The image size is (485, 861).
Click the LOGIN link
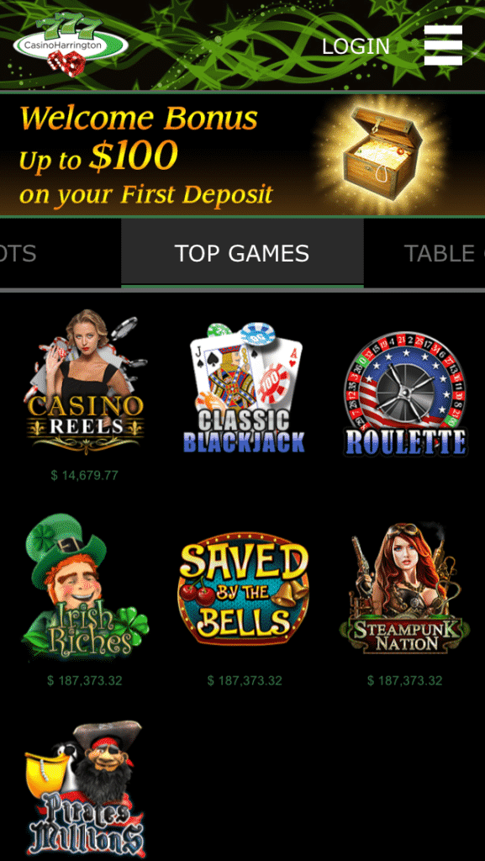click(356, 46)
